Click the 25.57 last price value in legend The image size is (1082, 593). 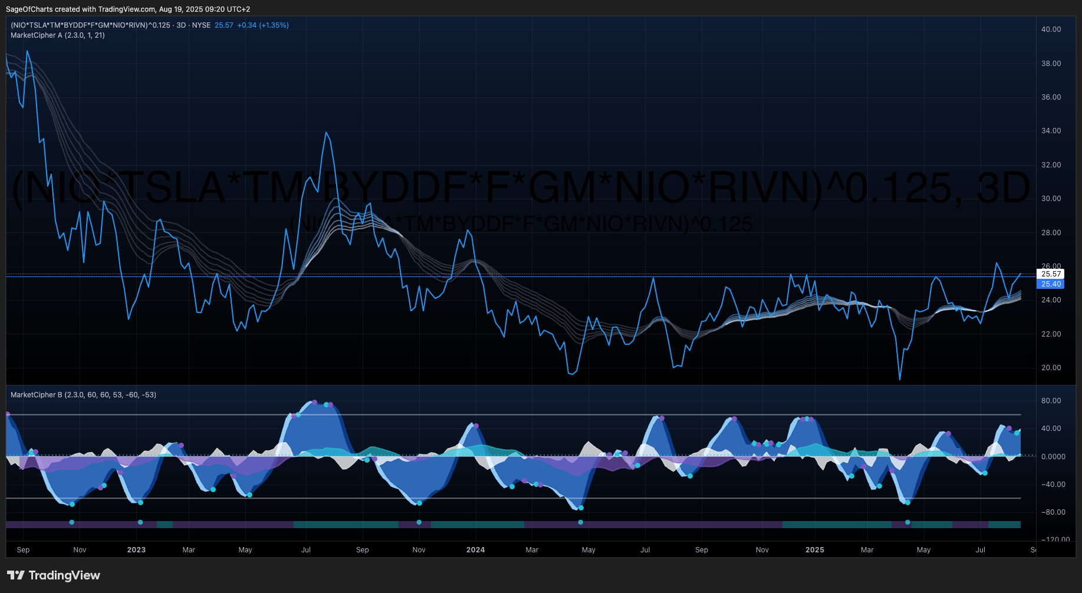click(x=224, y=25)
